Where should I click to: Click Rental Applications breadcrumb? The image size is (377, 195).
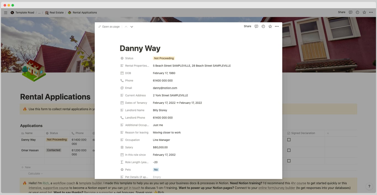pyautogui.click(x=82, y=12)
